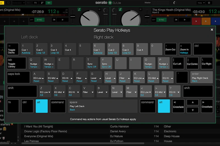This screenshot has width=220, height=146.
Task: Click the Toggle Decks tilde key
Action: pyautogui.click(x=13, y=49)
